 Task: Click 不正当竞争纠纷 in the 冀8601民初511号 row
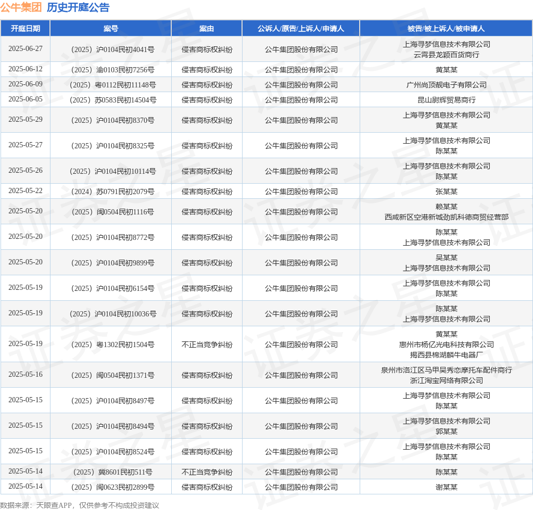click(207, 473)
